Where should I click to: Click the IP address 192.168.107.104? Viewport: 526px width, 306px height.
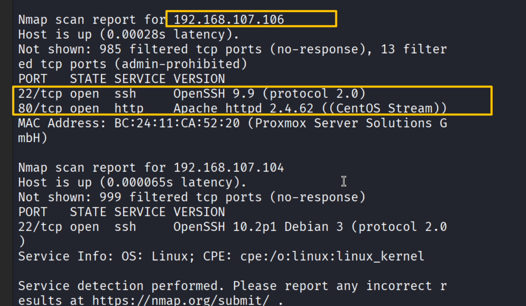pyautogui.click(x=229, y=167)
